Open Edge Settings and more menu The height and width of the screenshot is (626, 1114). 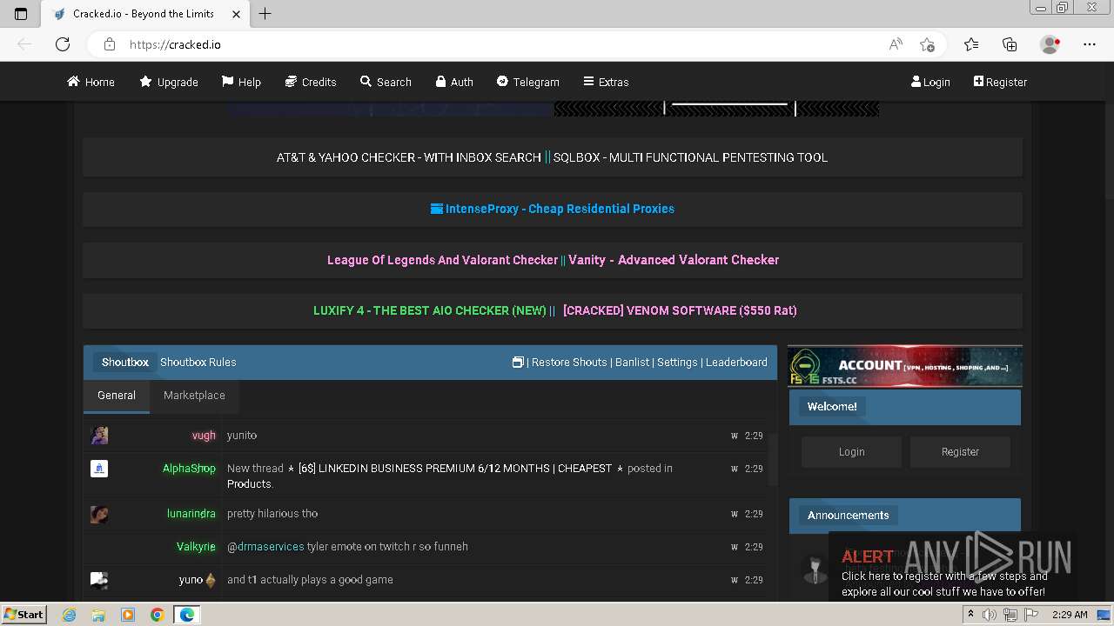[x=1090, y=44]
